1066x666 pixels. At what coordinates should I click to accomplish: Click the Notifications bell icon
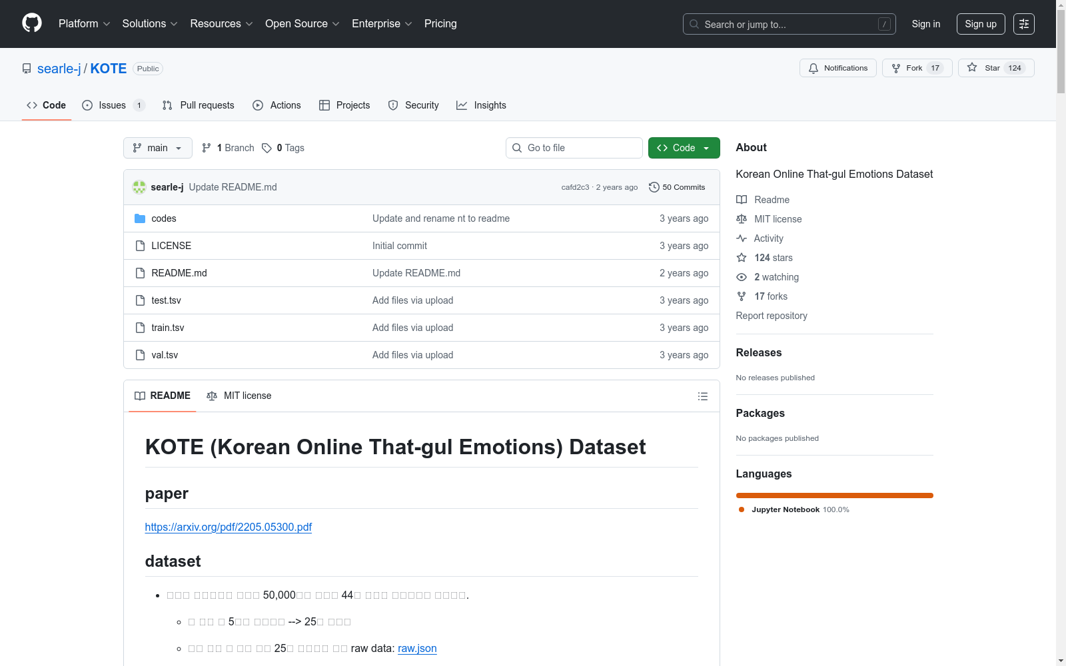pos(813,68)
